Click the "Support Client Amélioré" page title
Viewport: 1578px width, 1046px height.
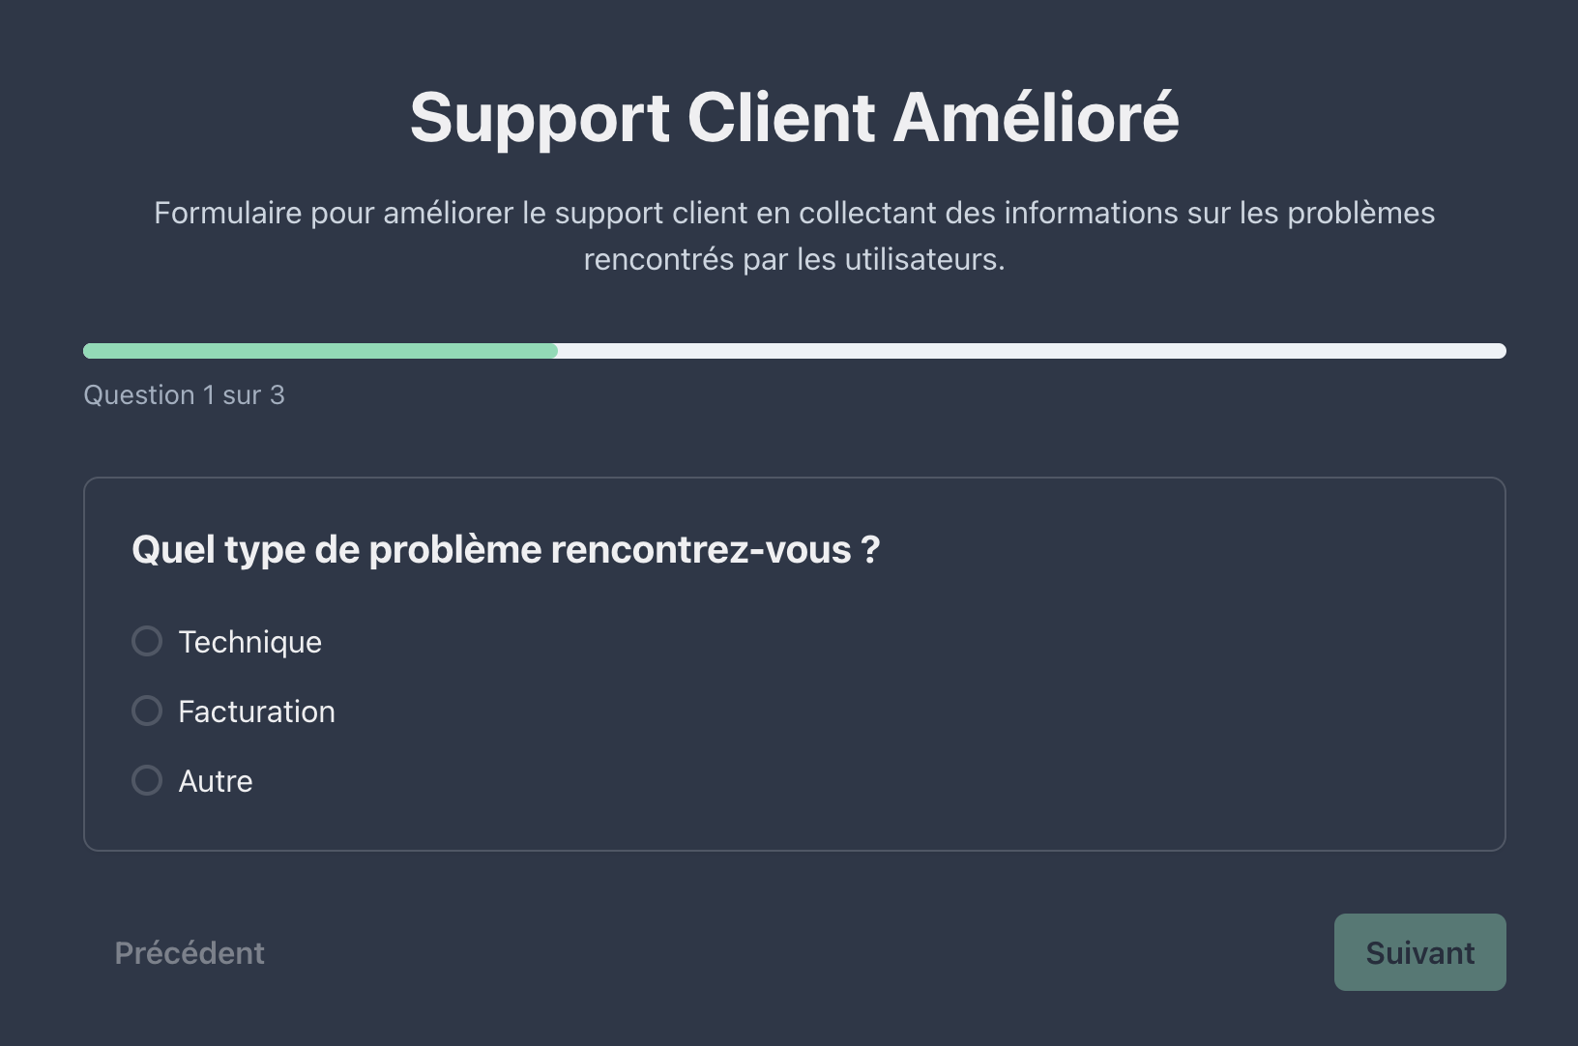tap(794, 118)
